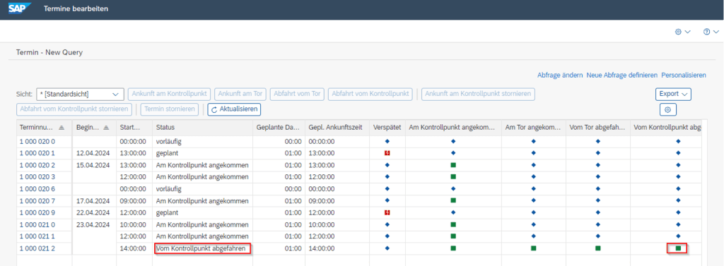The width and height of the screenshot is (724, 266).
Task: Click 'Termin stornieren' button
Action: [x=170, y=110]
